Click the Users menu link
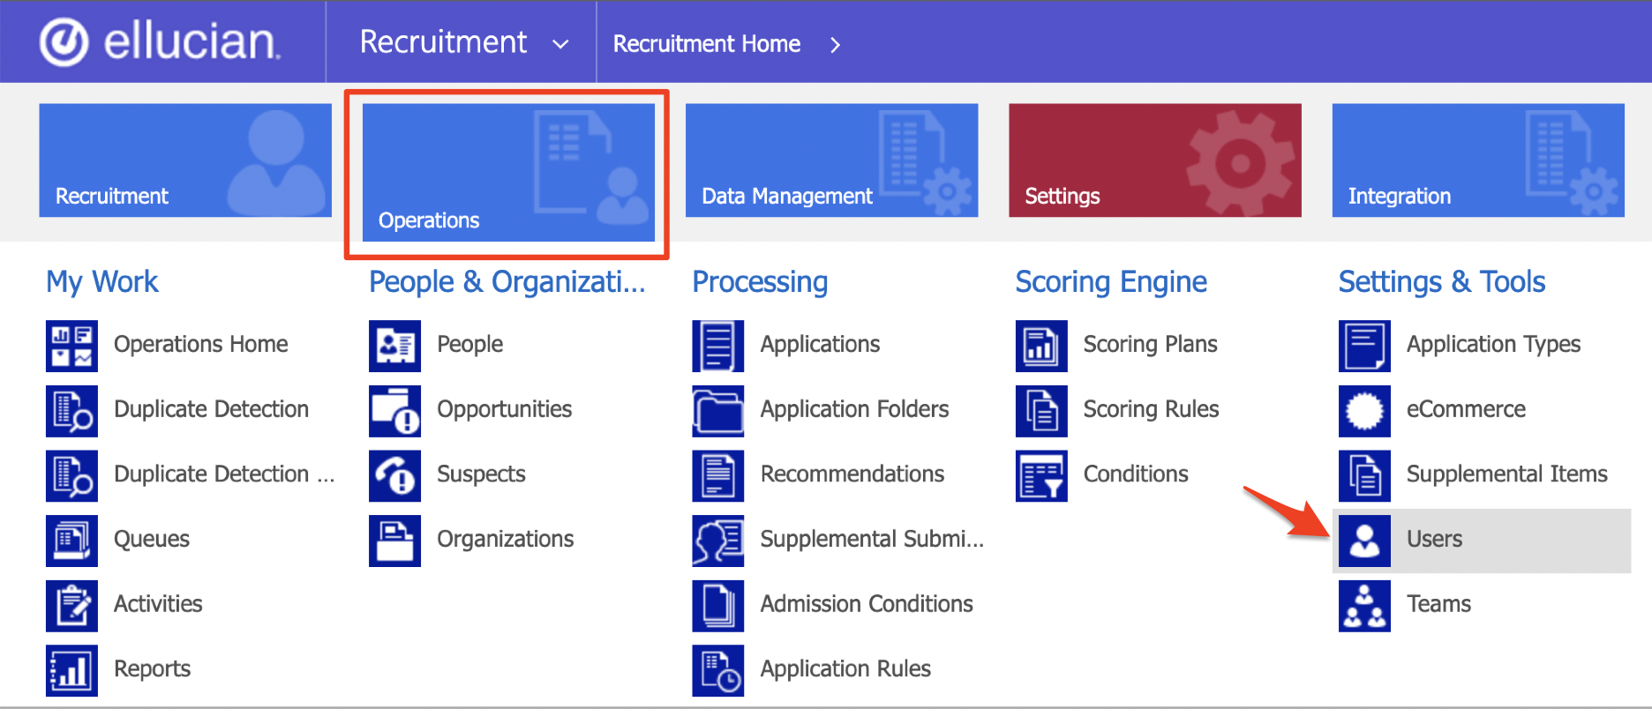This screenshot has height=709, width=1652. [x=1434, y=540]
